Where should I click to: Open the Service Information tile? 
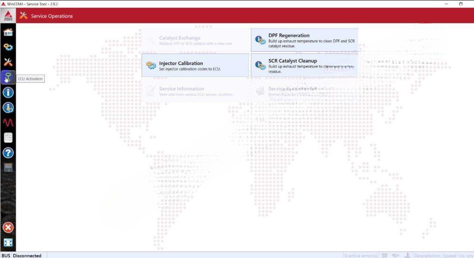point(195,91)
